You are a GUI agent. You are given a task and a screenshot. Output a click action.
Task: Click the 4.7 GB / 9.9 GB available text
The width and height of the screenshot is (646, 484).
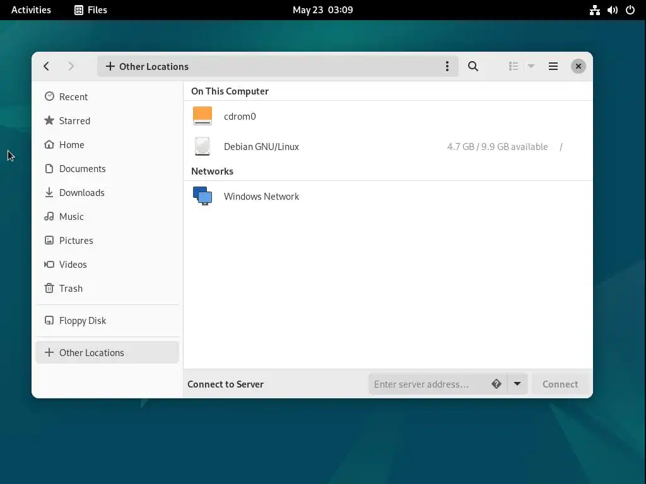click(497, 146)
